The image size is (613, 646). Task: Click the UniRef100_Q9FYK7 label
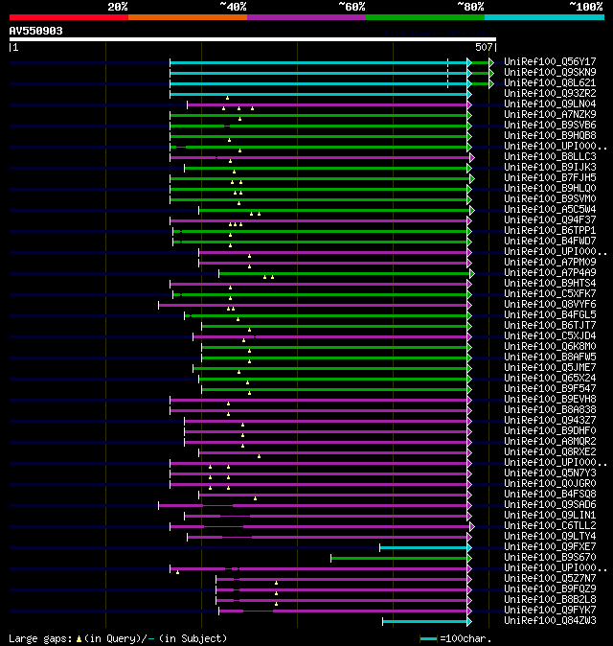(x=550, y=611)
